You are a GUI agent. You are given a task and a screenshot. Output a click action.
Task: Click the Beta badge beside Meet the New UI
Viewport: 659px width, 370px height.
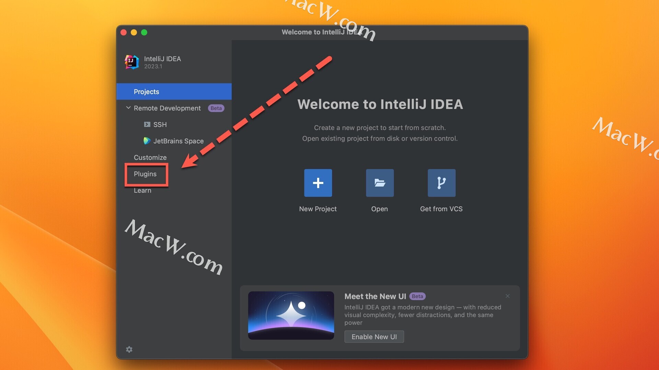(417, 296)
